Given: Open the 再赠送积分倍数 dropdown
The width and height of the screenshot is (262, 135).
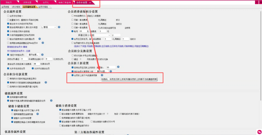Looking at the screenshot, I should click(94, 35).
